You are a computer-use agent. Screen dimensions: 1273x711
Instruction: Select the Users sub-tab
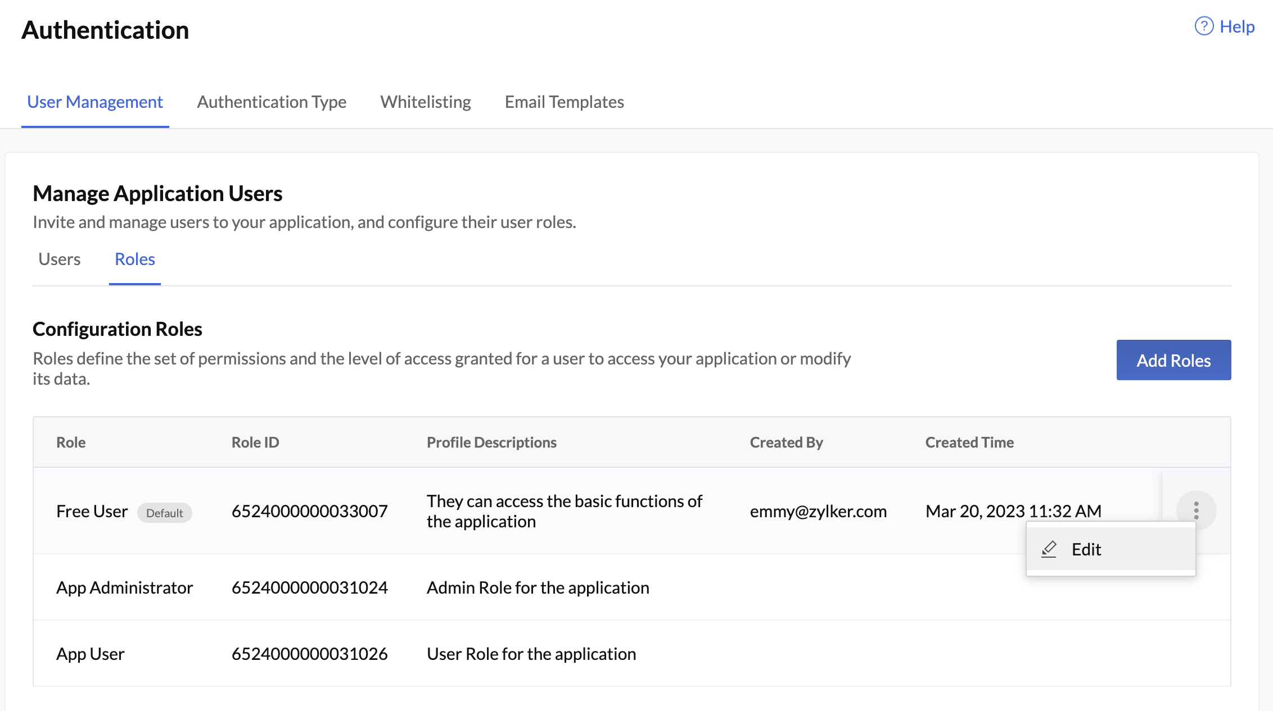[58, 259]
